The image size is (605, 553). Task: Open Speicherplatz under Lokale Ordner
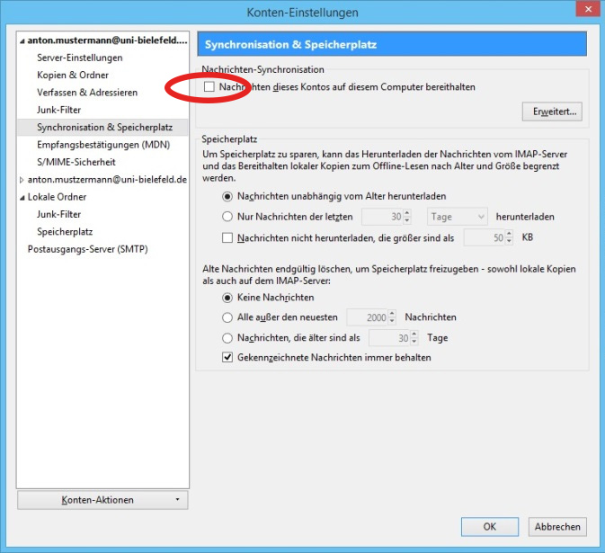[65, 232]
